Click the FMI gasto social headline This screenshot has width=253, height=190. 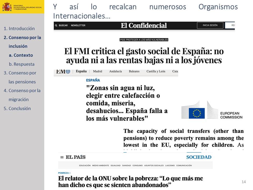(144, 56)
